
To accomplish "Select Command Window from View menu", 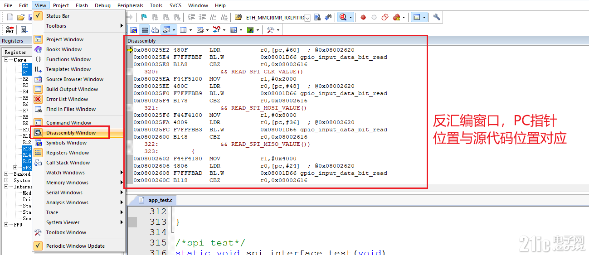I will pos(78,123).
